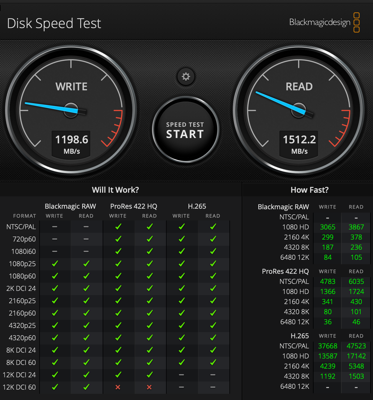Click the read speed value 1512.2 MB/s

tap(299, 144)
